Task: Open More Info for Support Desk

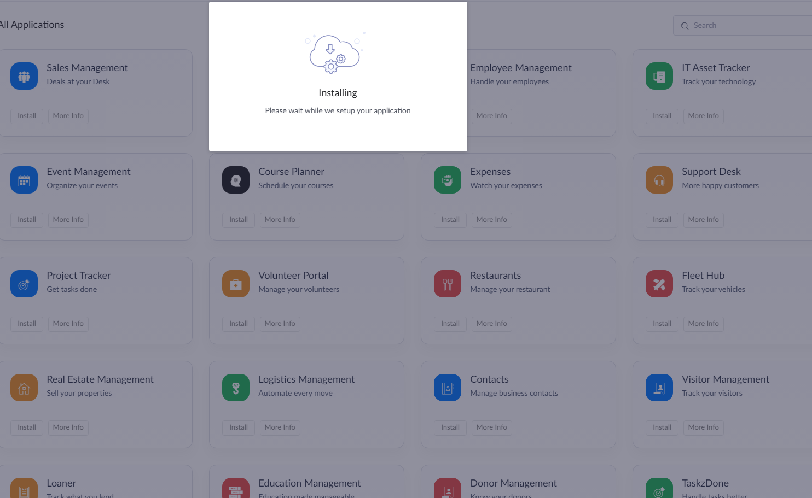Action: point(704,220)
